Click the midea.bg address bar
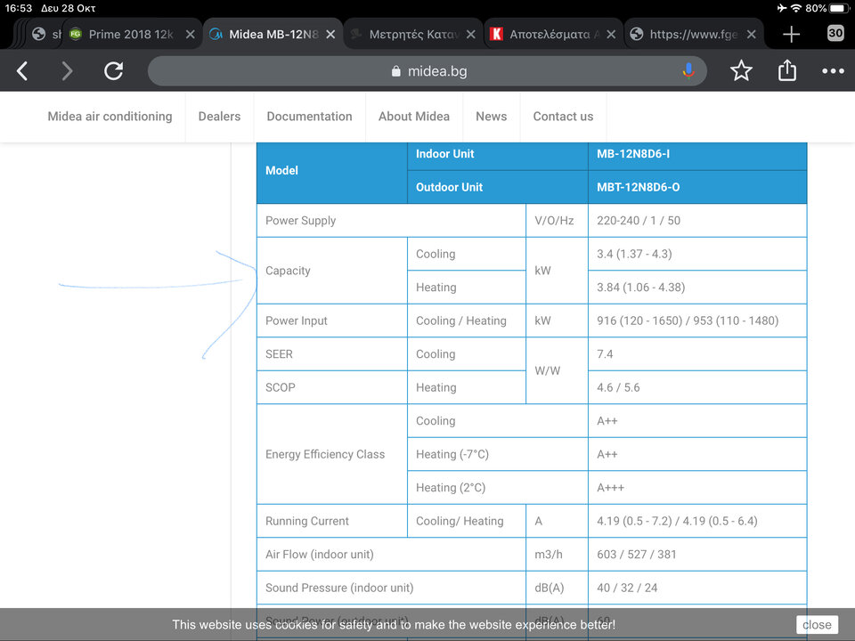855x641 pixels. point(427,71)
